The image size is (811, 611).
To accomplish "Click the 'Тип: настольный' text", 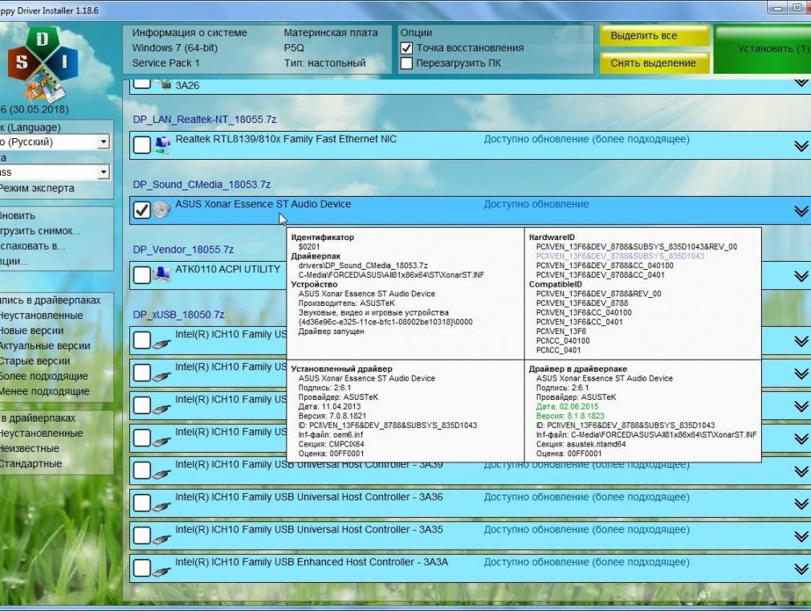I will coord(325,63).
